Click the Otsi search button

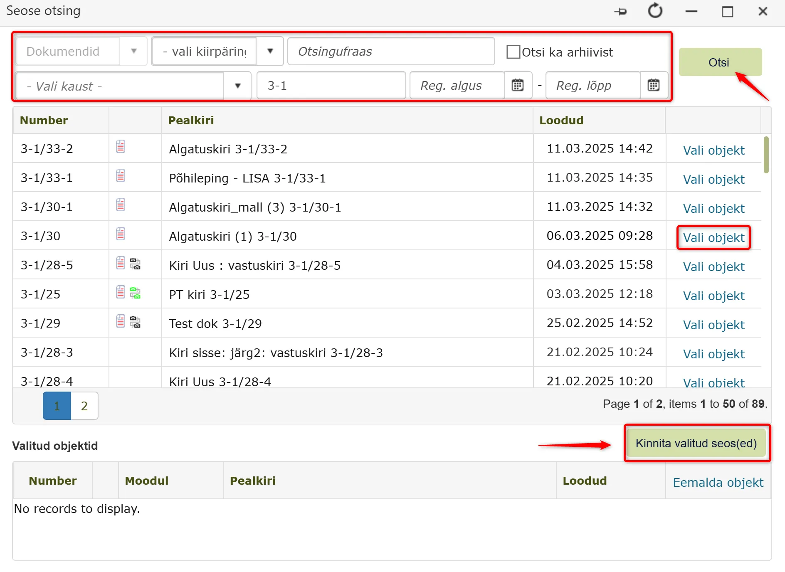(720, 62)
